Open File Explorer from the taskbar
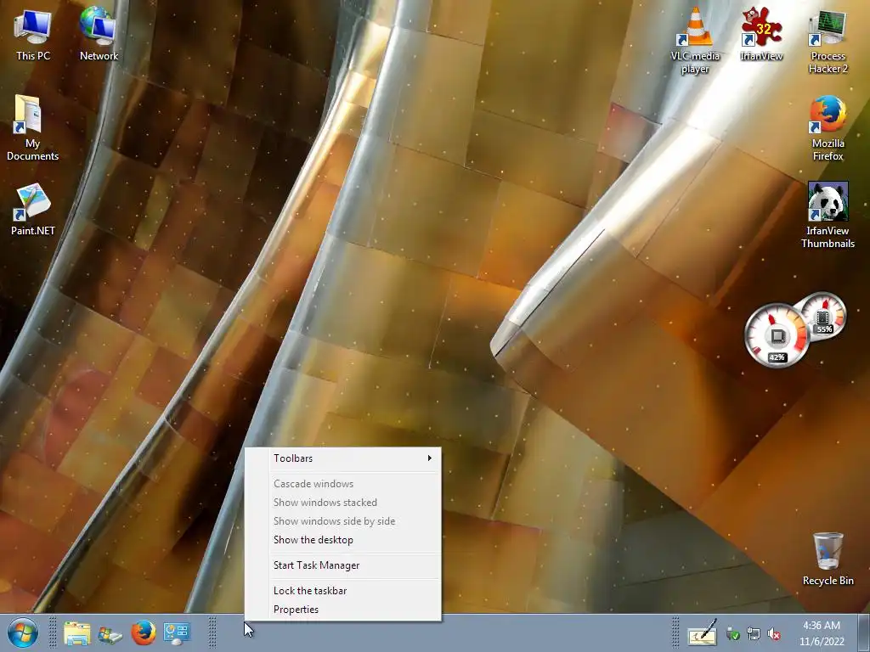Viewport: 870px width, 652px height. coord(77,632)
